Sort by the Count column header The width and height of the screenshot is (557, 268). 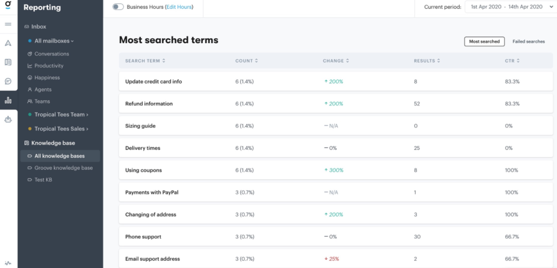[246, 61]
